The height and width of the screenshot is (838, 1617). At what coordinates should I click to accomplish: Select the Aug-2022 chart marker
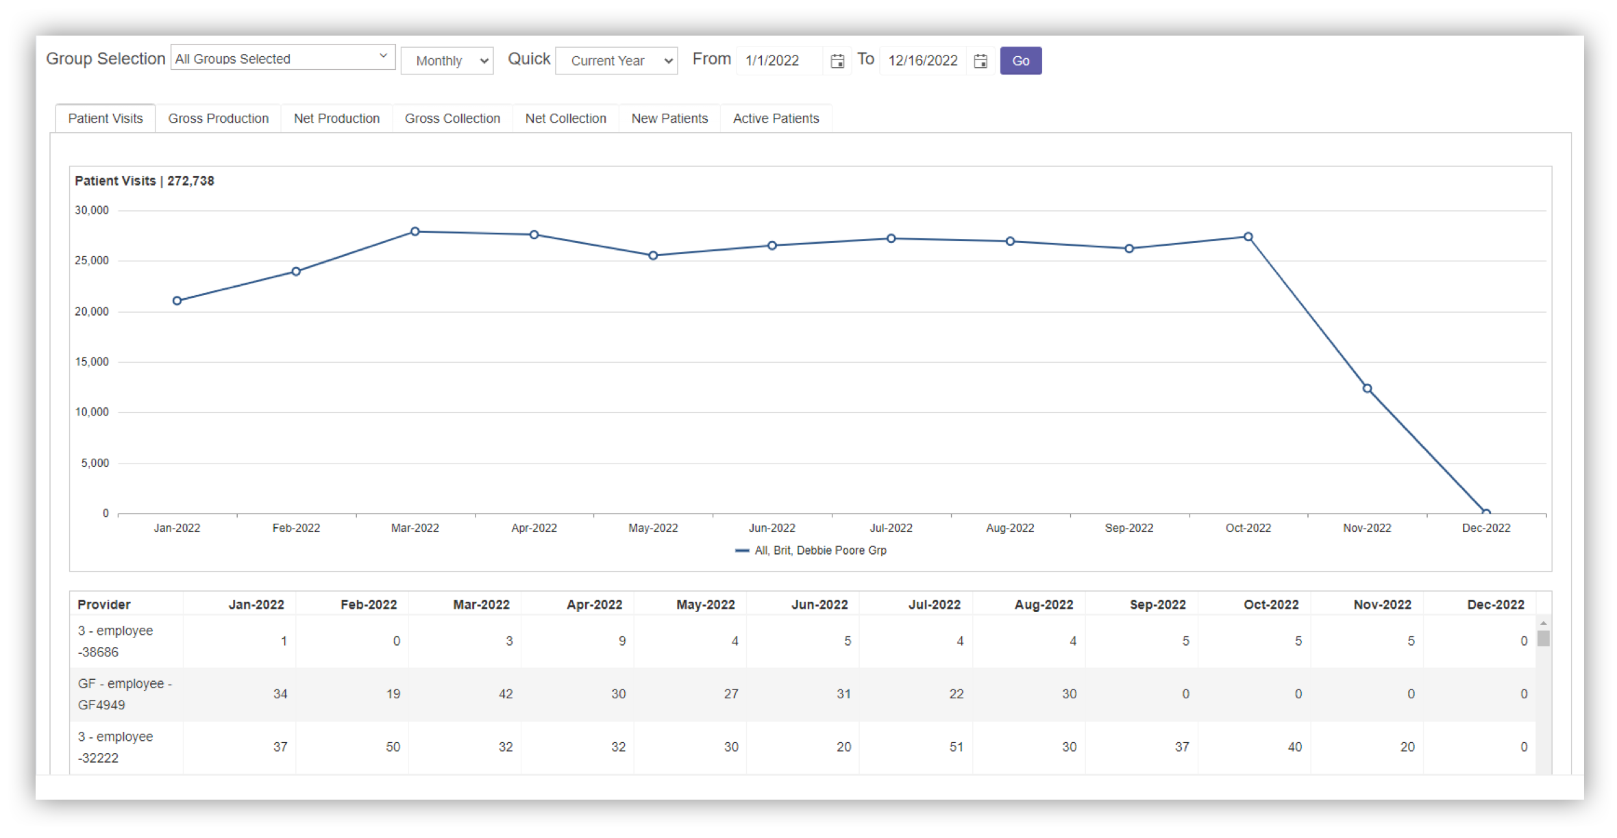(x=1010, y=241)
